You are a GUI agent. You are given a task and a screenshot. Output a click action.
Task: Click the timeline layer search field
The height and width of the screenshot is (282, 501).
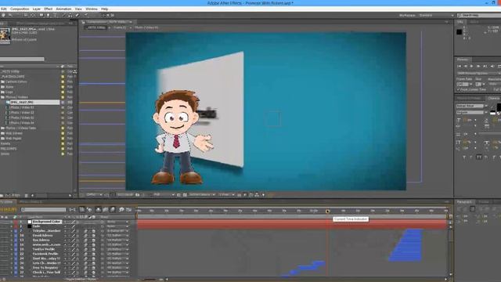(44, 209)
